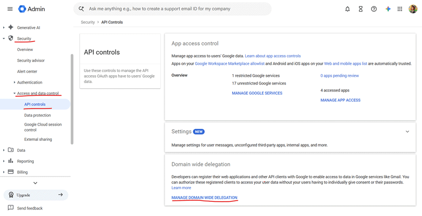This screenshot has width=422, height=216.
Task: Select API controls in sidebar
Action: pyautogui.click(x=35, y=104)
